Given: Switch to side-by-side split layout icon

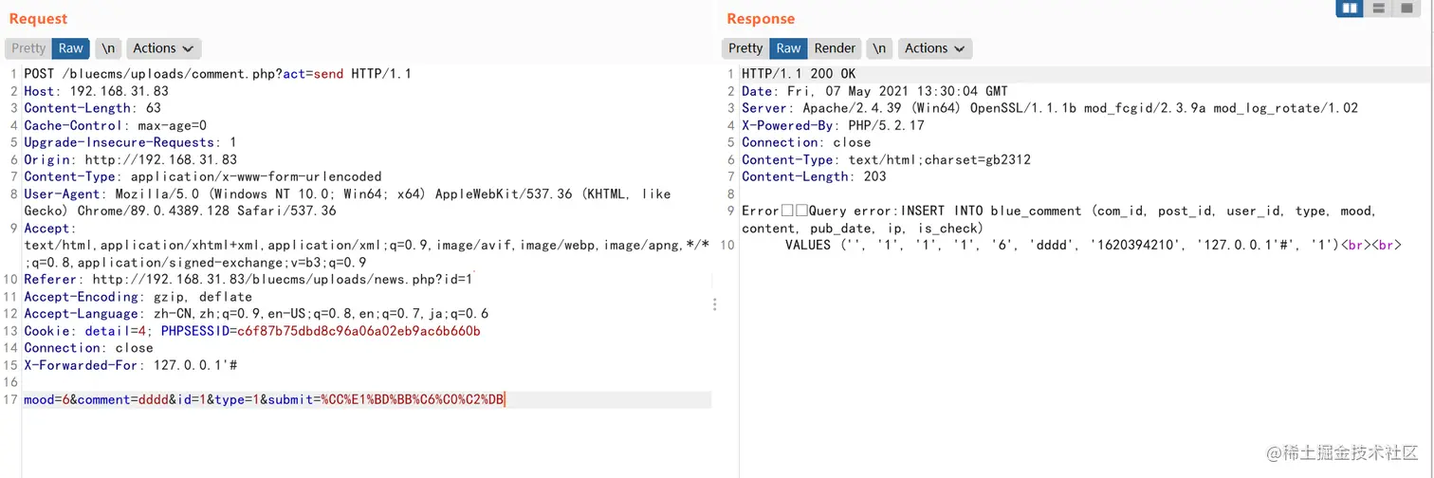Looking at the screenshot, I should tap(1351, 9).
